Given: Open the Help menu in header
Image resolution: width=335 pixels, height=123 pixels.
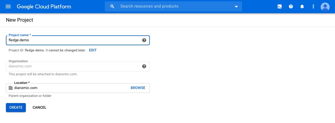Looking at the screenshot, I should (x=291, y=6).
